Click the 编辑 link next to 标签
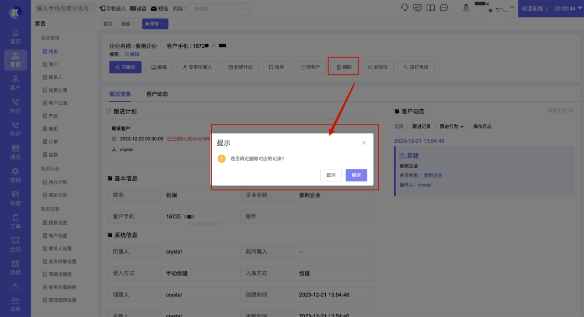584x317 pixels. [x=132, y=54]
